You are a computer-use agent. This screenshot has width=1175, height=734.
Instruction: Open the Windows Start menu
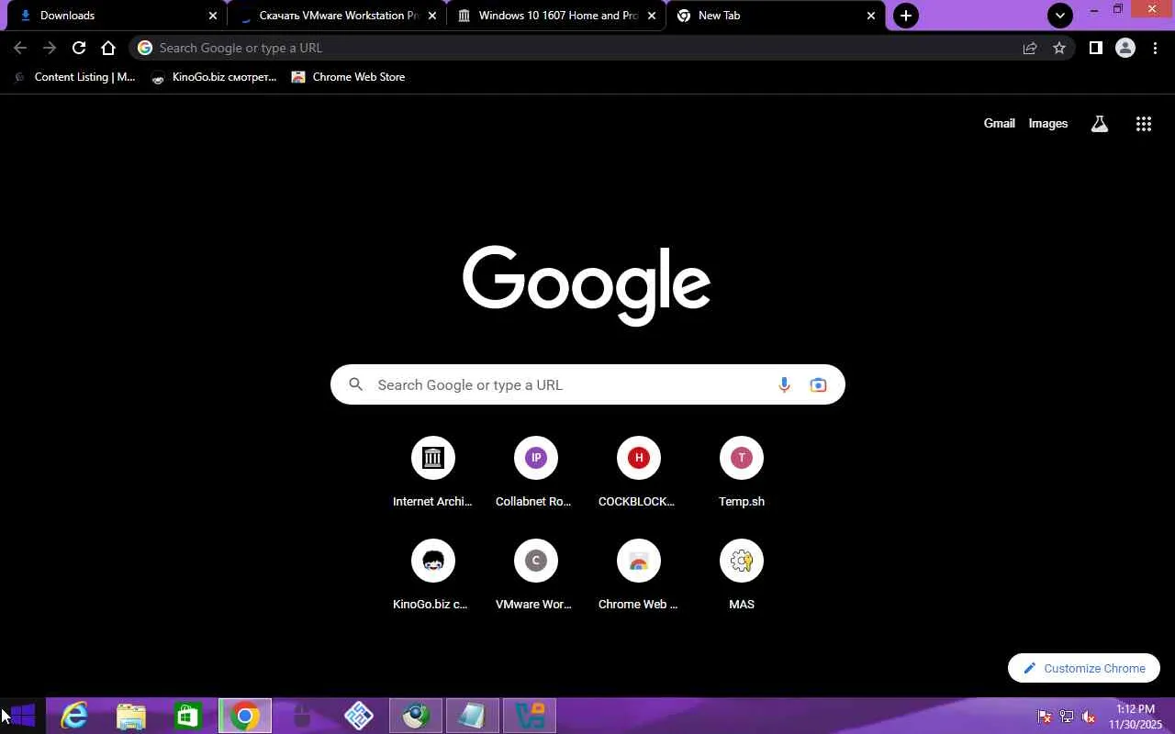click(x=22, y=716)
